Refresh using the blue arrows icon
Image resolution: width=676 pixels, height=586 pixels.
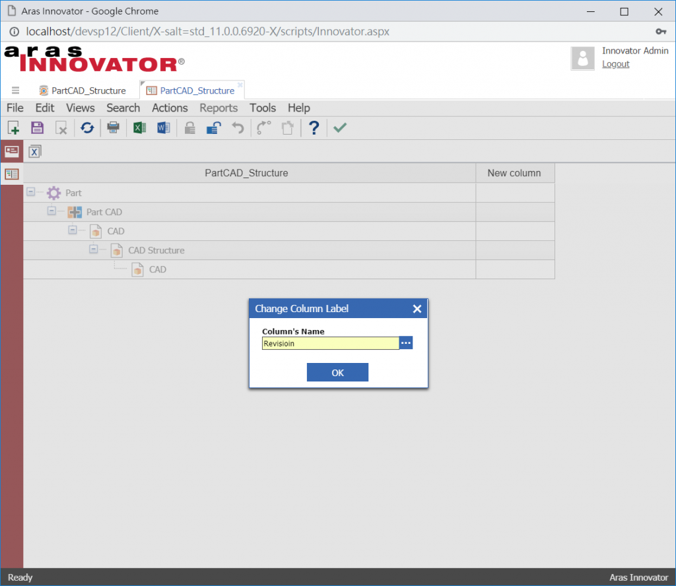point(88,128)
